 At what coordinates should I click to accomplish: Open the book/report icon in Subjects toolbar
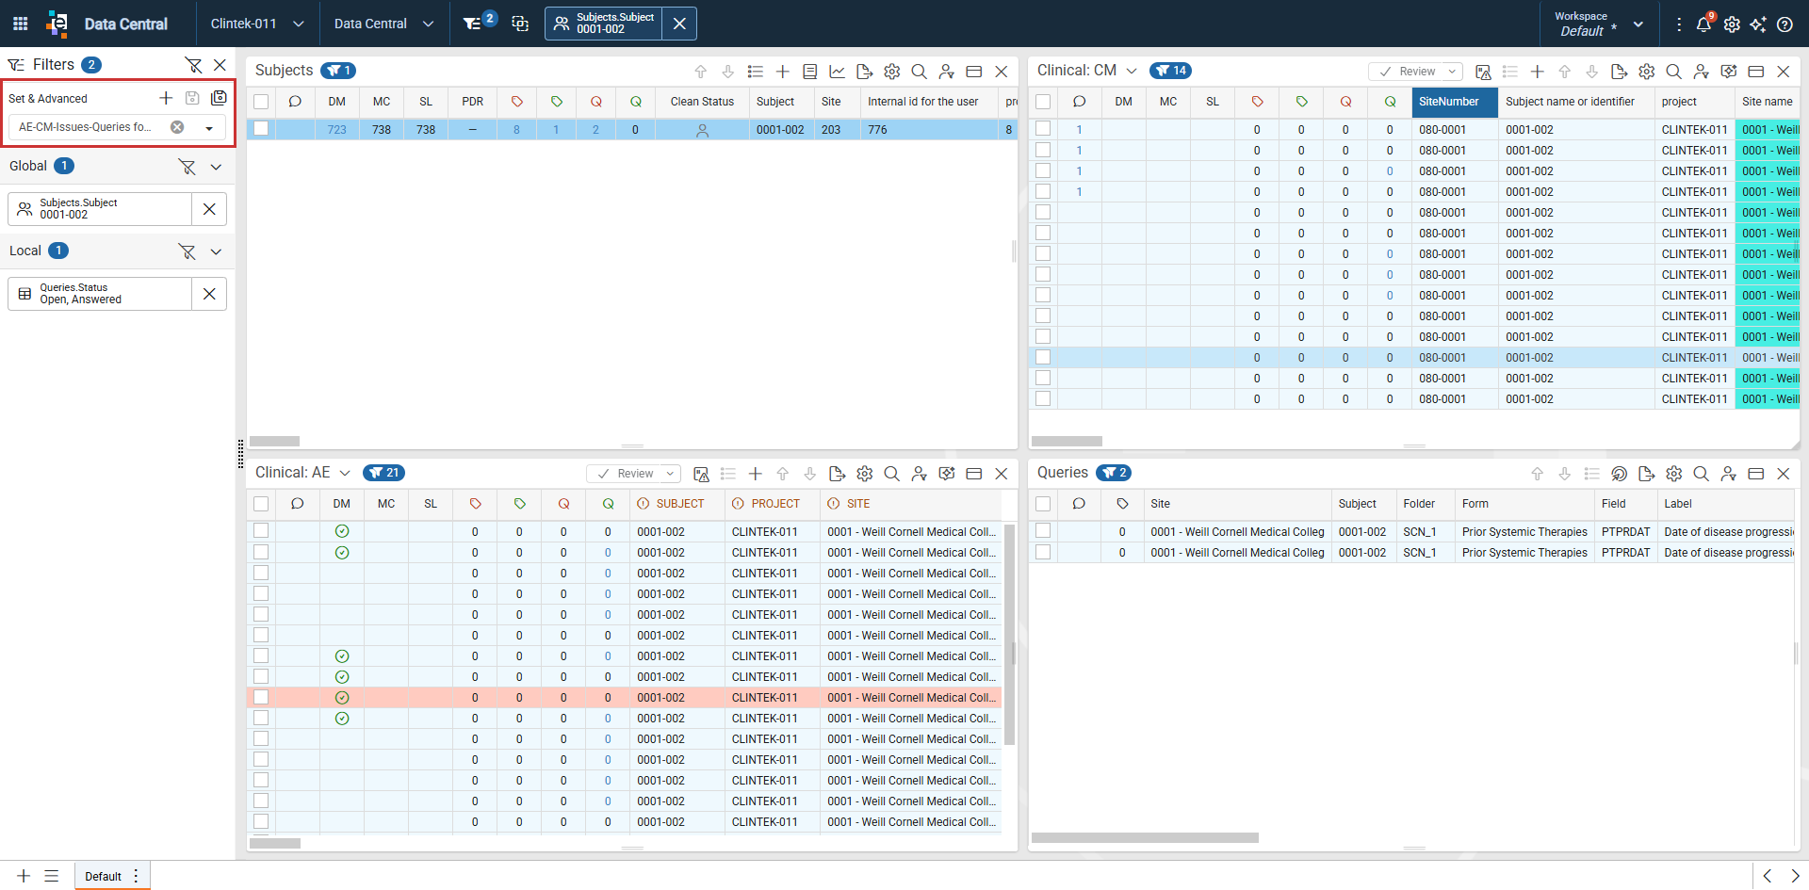click(809, 72)
